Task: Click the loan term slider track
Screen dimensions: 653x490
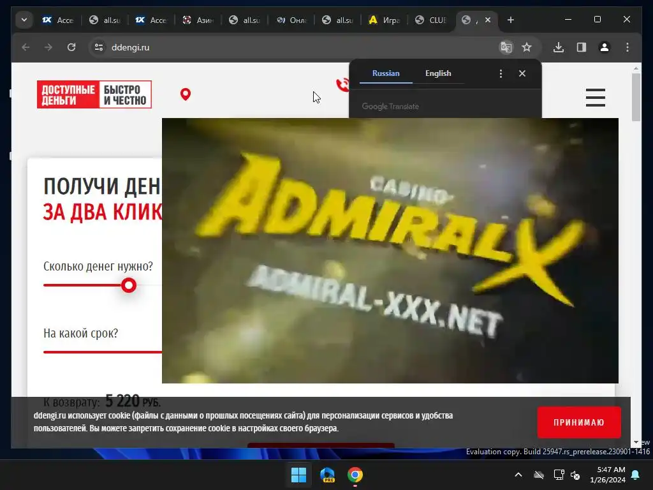Action: click(x=103, y=352)
